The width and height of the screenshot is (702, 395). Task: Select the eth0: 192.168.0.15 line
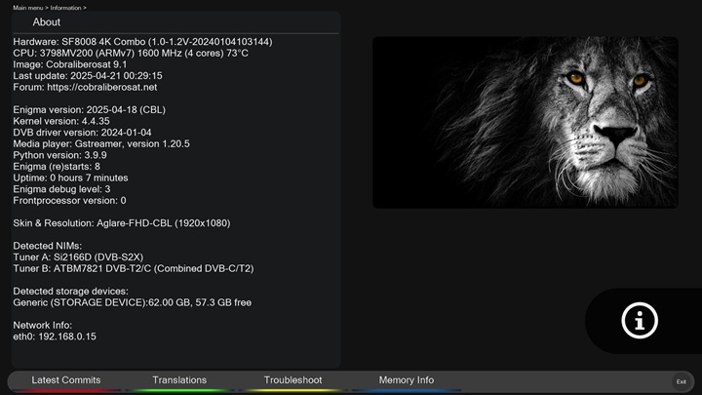pyautogui.click(x=55, y=336)
